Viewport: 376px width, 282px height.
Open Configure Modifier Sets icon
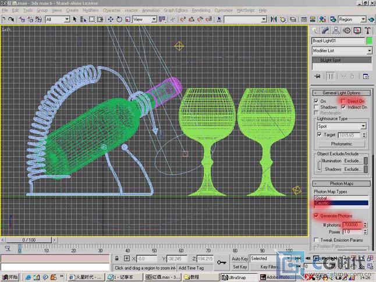[366, 76]
